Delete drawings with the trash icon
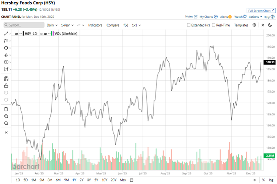277x184 pixels. (6, 109)
